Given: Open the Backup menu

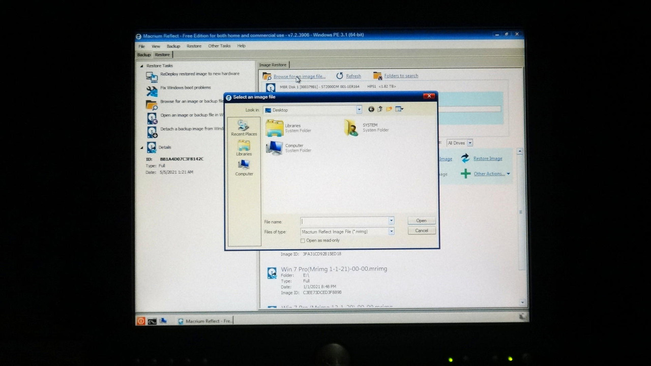Looking at the screenshot, I should point(173,46).
